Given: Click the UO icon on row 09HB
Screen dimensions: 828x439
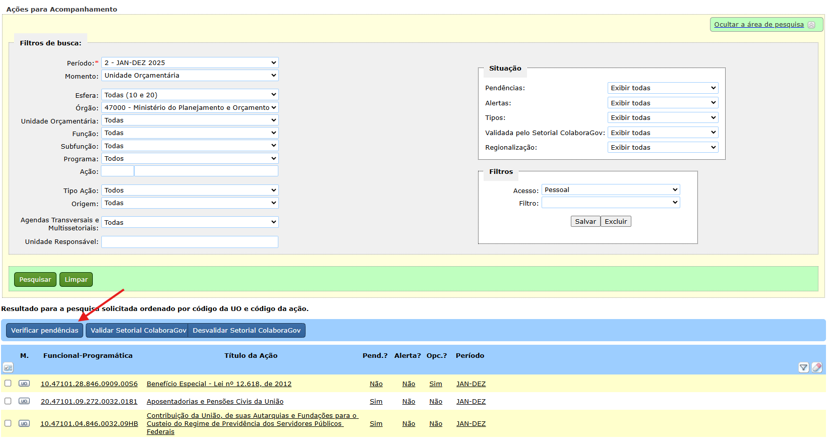Looking at the screenshot, I should click(x=24, y=423).
